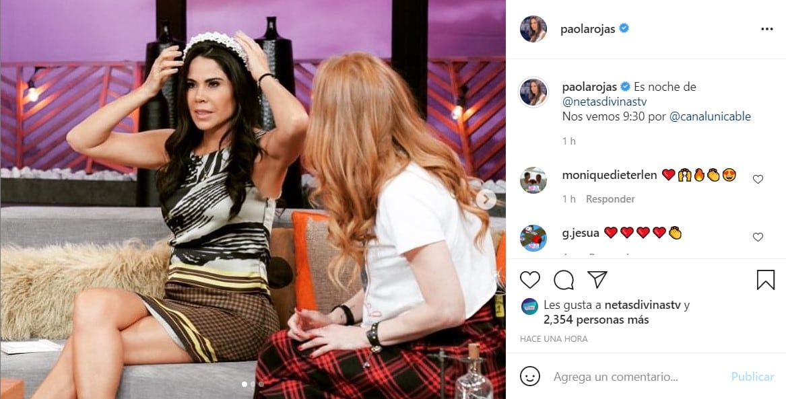View the 2,354 personas más likes list
Viewport: 786px width, 399px height.
(596, 320)
